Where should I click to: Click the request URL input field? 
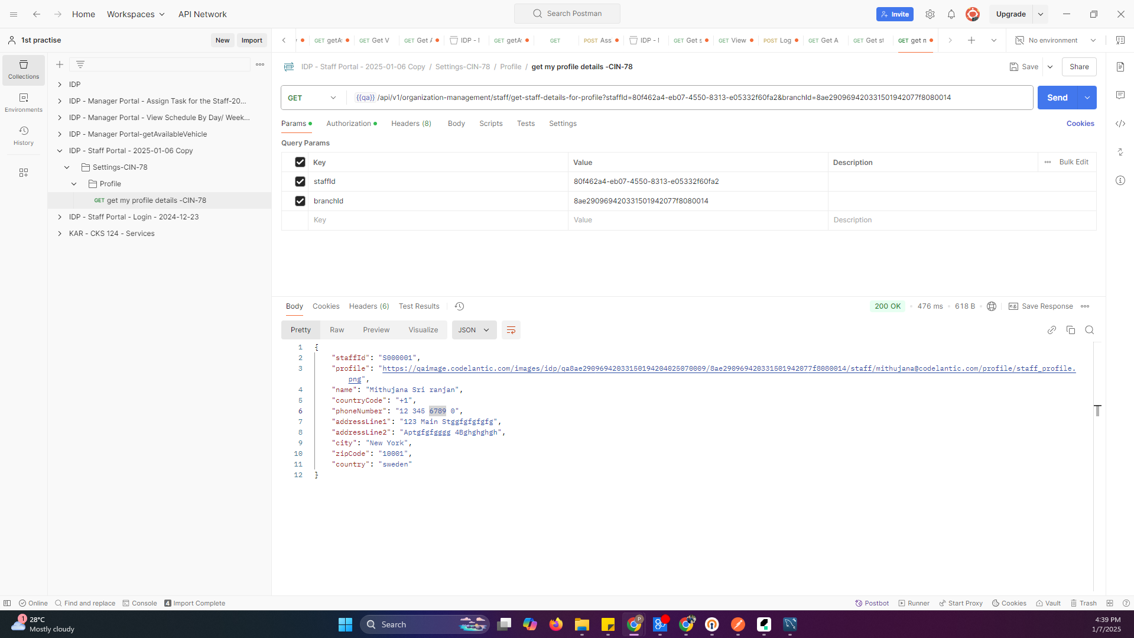(689, 98)
